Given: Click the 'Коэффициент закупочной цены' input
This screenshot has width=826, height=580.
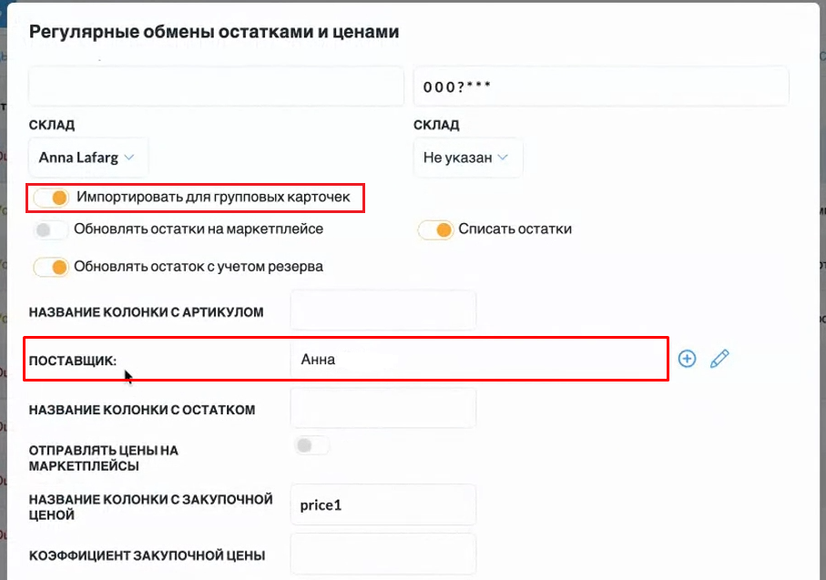Looking at the screenshot, I should click(x=383, y=554).
